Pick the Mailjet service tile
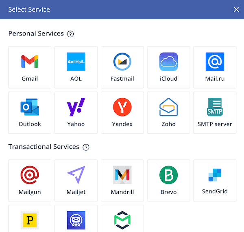 [76, 180]
